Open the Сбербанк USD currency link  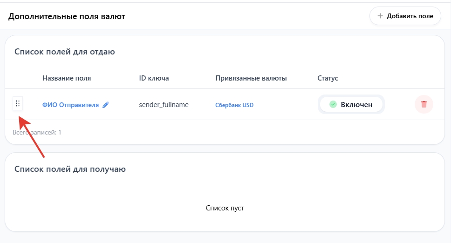234,105
